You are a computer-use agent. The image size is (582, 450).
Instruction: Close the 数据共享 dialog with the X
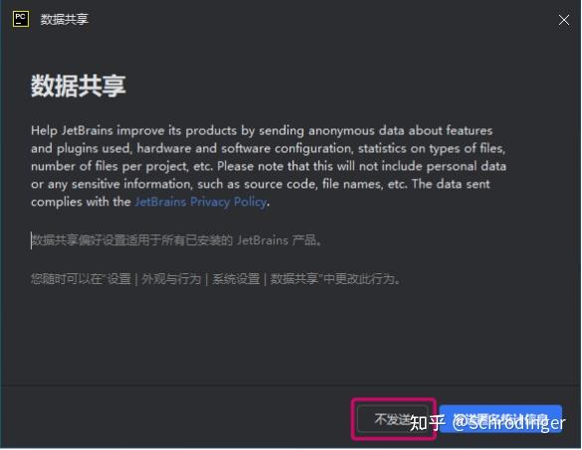(x=564, y=20)
